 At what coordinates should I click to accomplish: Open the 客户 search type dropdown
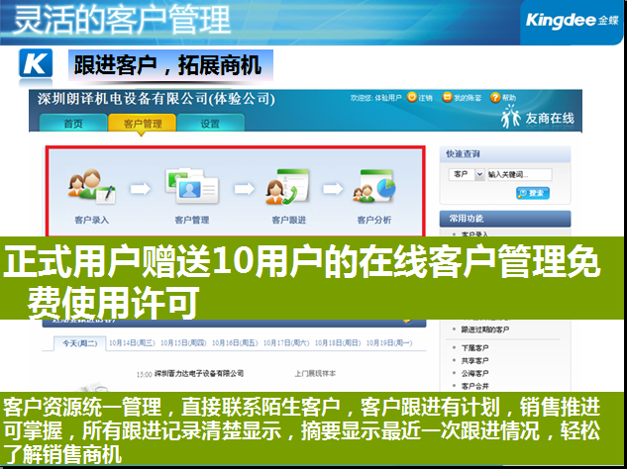click(x=467, y=174)
